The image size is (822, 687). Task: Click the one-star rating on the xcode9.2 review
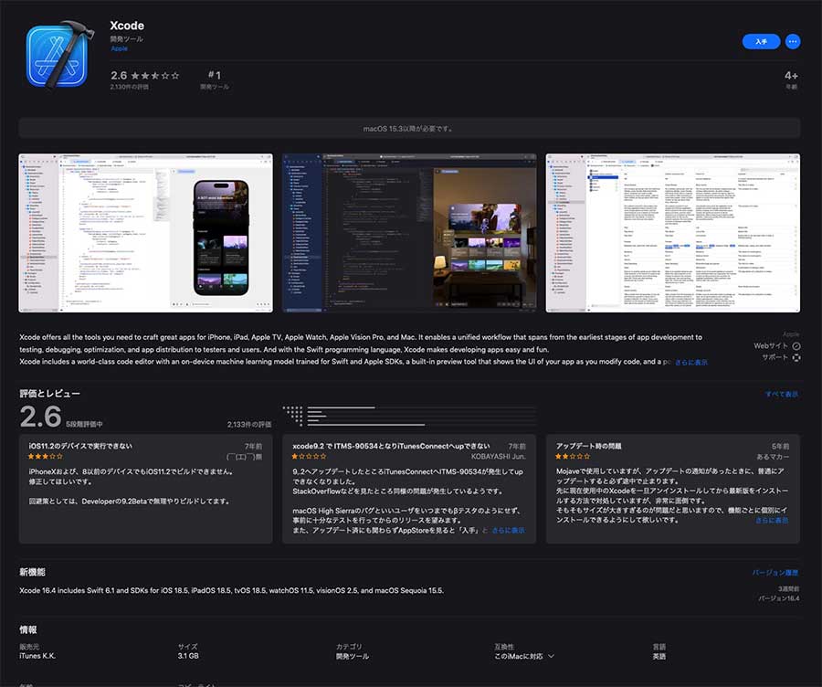click(x=308, y=456)
